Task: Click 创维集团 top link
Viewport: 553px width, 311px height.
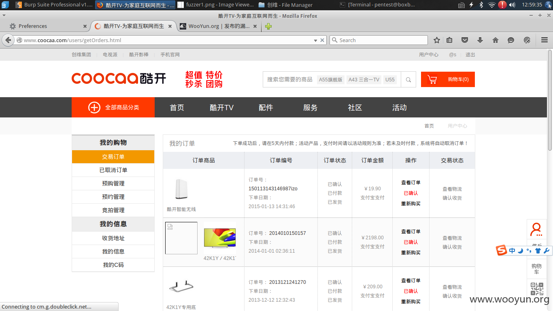Action: (x=81, y=55)
